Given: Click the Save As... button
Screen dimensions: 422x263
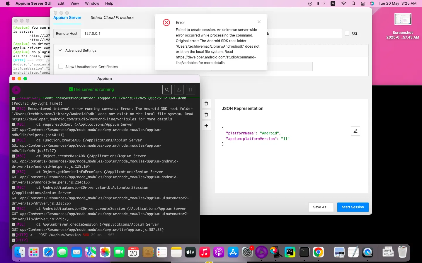Looking at the screenshot, I should pos(321,207).
